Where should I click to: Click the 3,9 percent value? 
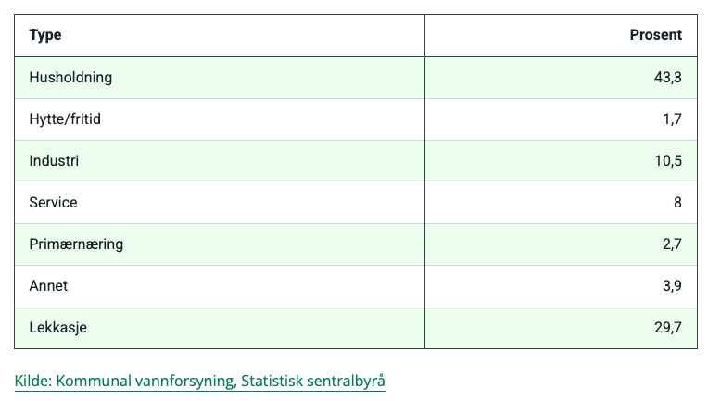pos(672,285)
